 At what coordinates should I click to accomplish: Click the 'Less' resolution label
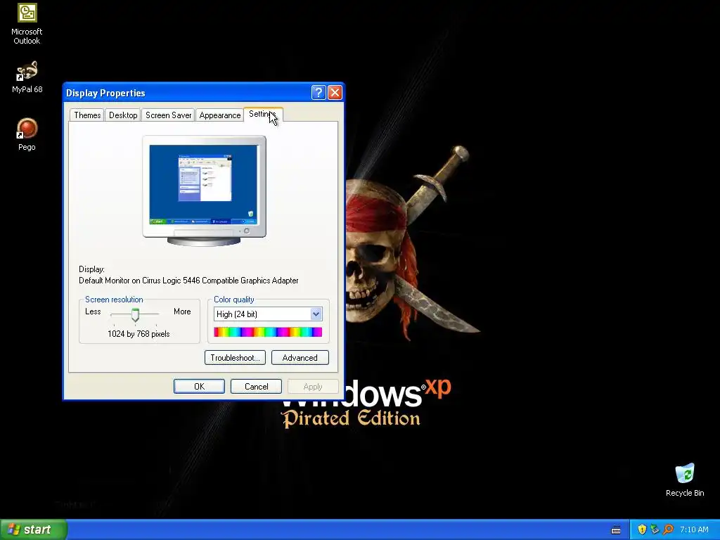[x=93, y=311]
